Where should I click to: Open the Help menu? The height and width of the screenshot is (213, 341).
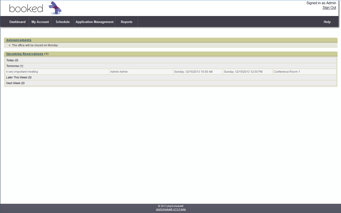click(x=327, y=22)
